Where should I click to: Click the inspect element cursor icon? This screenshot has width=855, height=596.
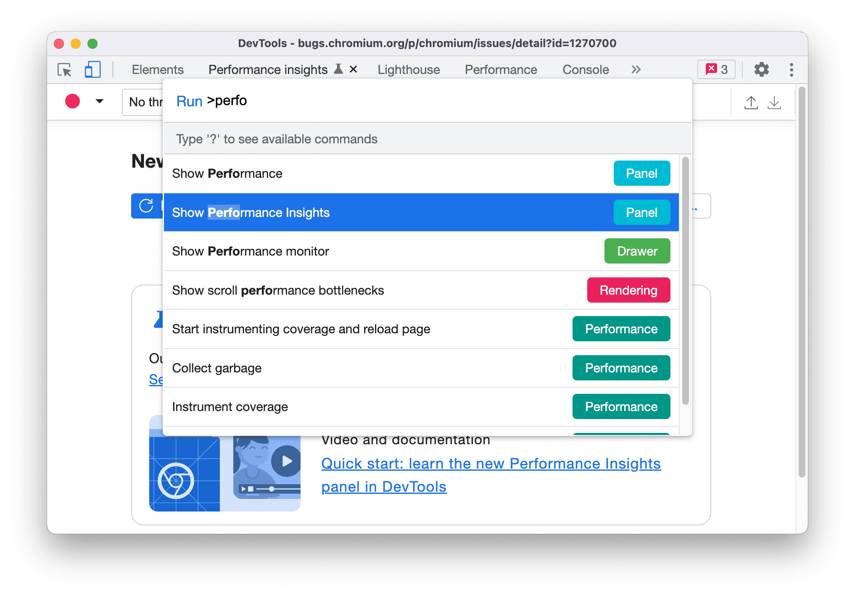click(65, 70)
